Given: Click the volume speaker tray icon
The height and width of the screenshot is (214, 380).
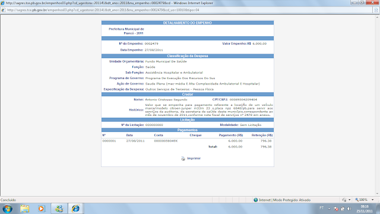Looking at the screenshot, I should coord(349,209).
